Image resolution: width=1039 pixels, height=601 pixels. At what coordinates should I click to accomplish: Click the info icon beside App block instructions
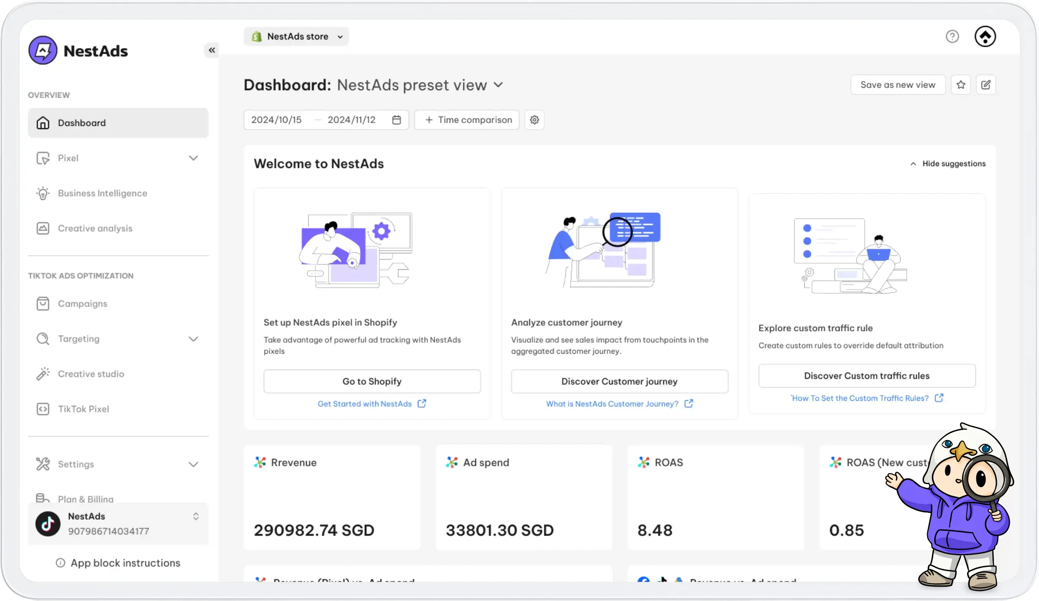pyautogui.click(x=60, y=563)
